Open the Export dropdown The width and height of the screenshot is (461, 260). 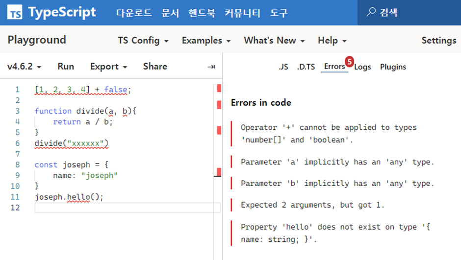[x=108, y=67]
